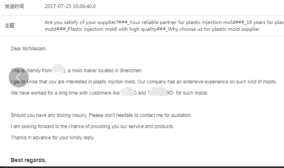Click the bold "Best regards," sign-off
284x168 pixels.
29,160
